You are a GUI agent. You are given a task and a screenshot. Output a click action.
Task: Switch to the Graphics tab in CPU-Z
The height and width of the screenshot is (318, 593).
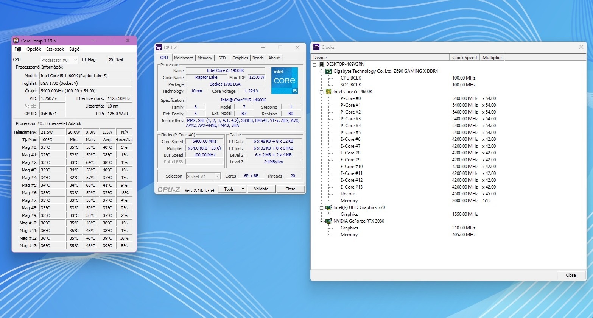(240, 58)
